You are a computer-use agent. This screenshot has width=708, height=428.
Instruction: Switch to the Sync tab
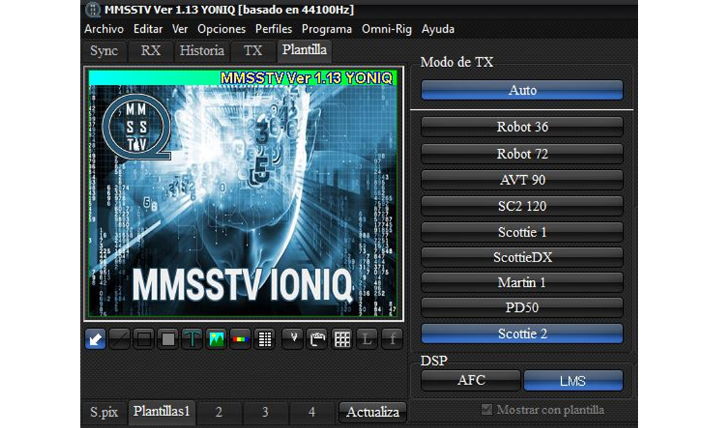(104, 51)
